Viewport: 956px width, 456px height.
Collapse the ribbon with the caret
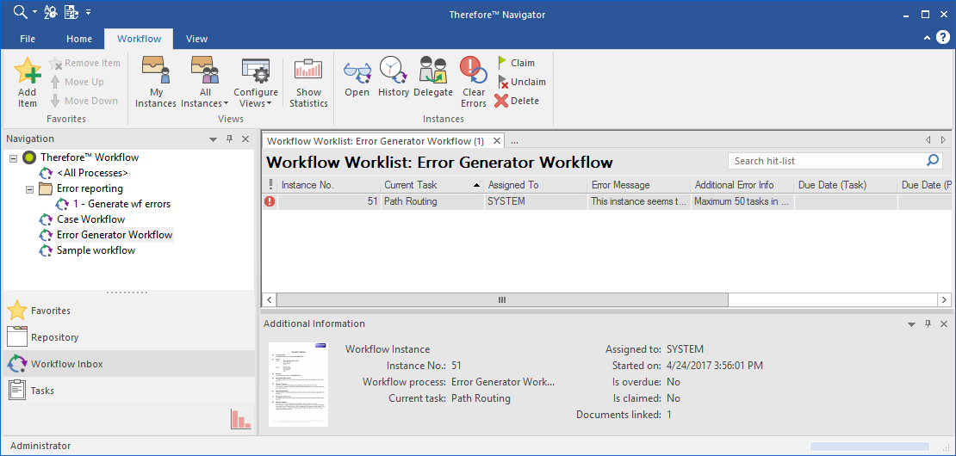point(927,38)
